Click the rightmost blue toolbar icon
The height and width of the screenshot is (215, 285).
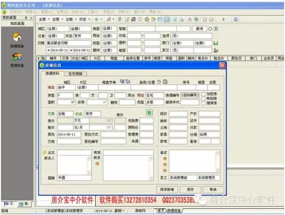236,19
